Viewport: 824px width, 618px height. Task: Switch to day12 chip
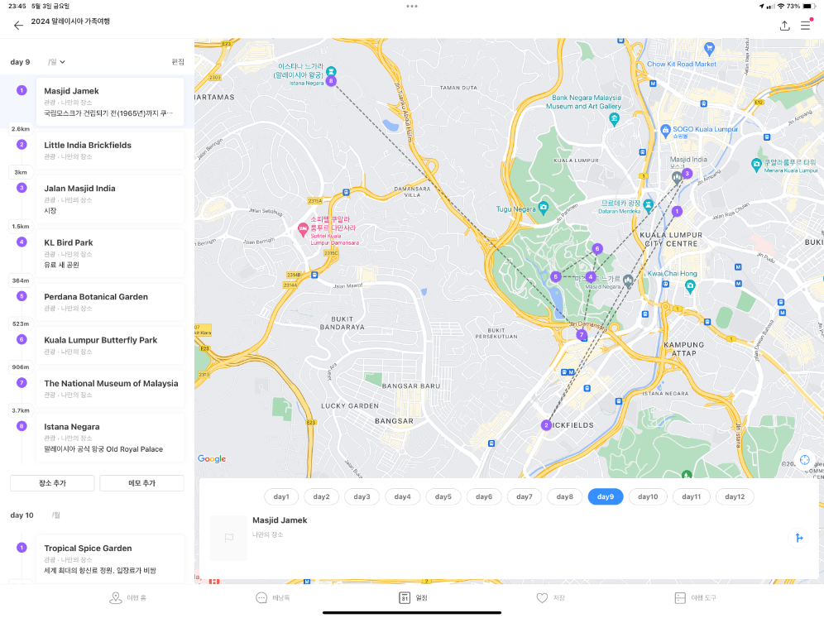(735, 496)
